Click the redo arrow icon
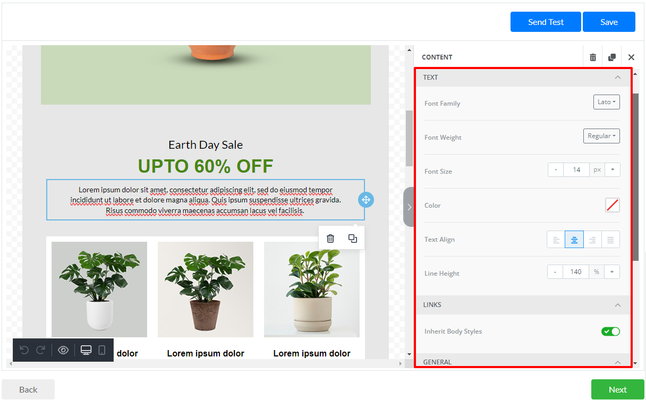Image resolution: width=646 pixels, height=400 pixels. click(41, 350)
